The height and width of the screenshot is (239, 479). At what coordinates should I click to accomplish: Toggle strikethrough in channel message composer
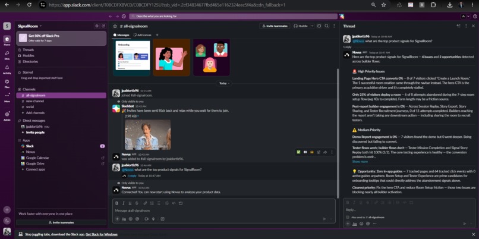tap(137, 203)
